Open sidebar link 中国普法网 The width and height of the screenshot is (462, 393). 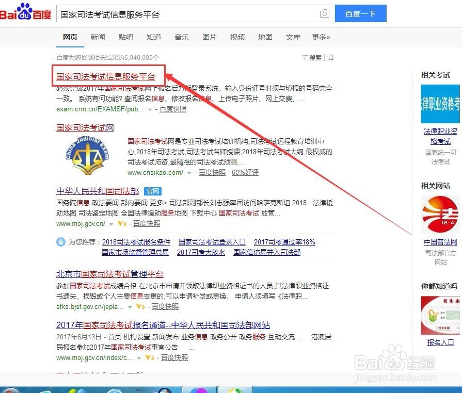440,242
